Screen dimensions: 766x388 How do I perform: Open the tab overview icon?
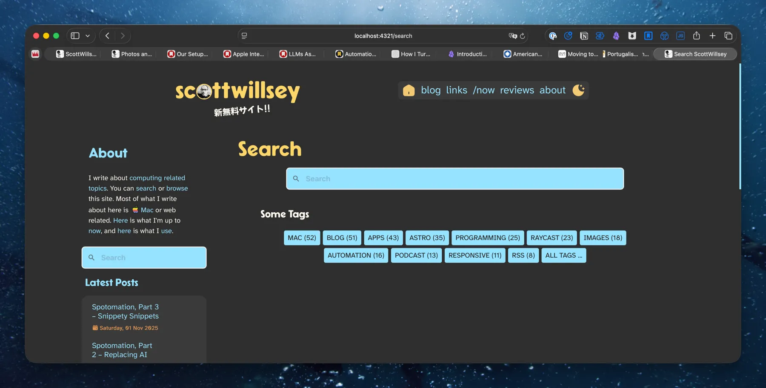(729, 36)
